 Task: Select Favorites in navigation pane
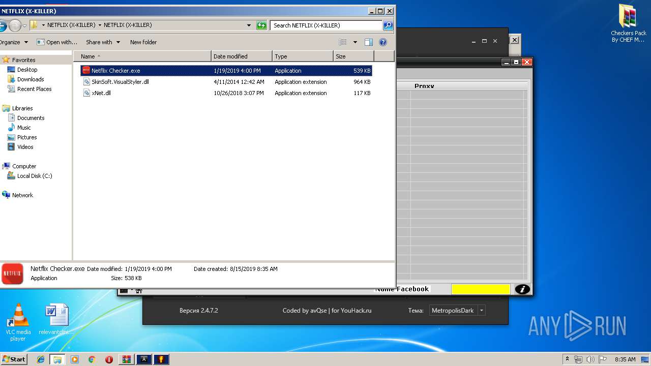point(23,60)
